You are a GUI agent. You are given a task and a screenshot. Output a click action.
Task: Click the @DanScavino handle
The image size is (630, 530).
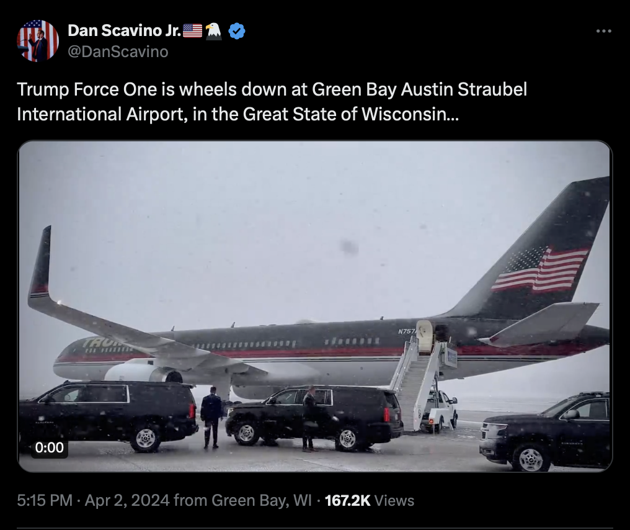(117, 52)
